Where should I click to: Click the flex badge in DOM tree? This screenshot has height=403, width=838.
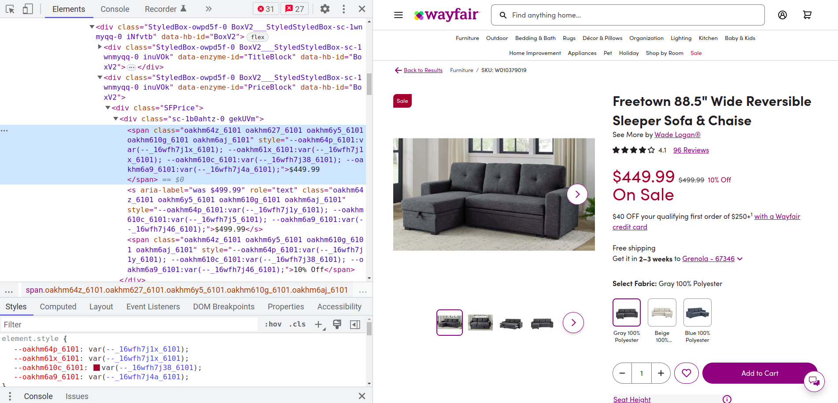[258, 37]
